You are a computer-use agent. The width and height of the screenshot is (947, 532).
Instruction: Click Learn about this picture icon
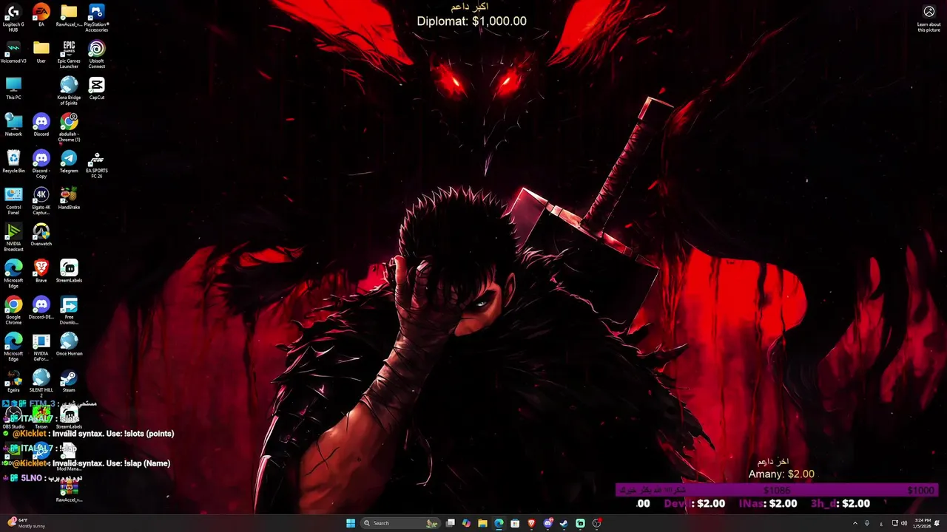coord(929,18)
